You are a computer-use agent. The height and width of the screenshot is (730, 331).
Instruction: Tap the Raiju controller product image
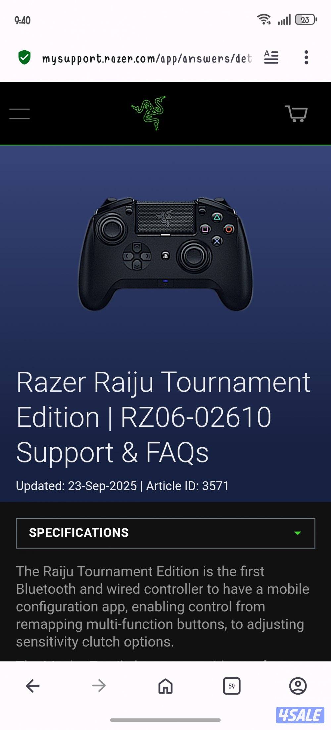point(165,254)
